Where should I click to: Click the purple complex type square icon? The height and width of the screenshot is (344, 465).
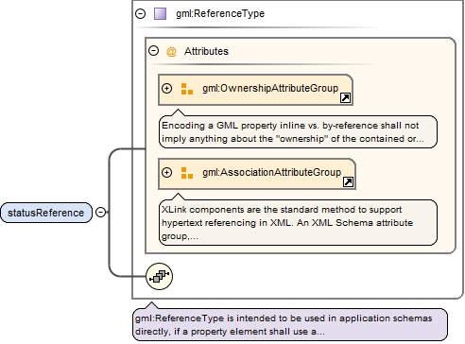(x=160, y=14)
